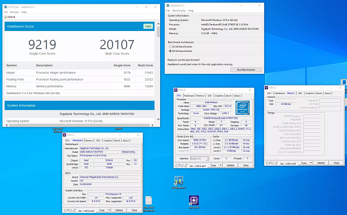This screenshot has height=215, width=347.
Task: Select the Integer row in score table
Action: pos(80,73)
